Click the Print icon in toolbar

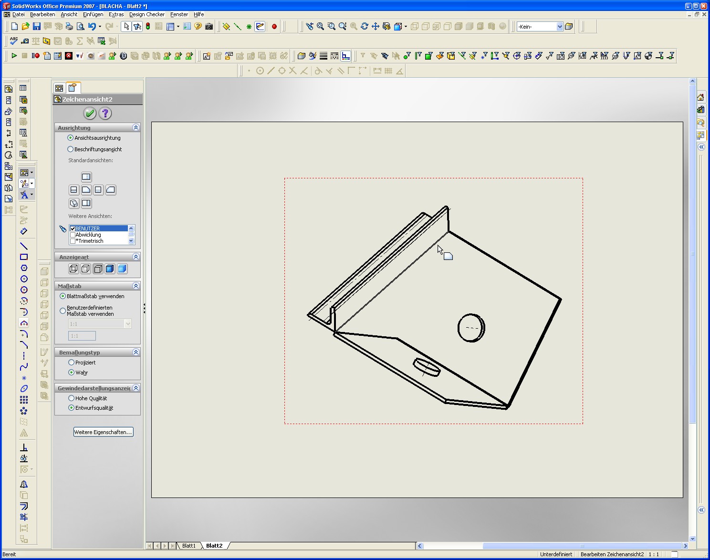click(x=69, y=27)
